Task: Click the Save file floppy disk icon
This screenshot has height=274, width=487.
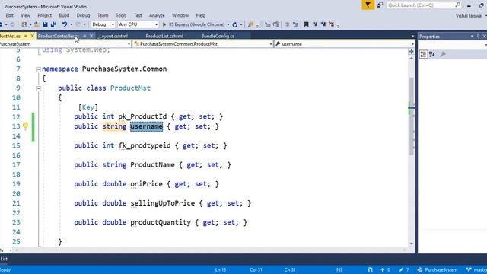Action: pos(46,24)
